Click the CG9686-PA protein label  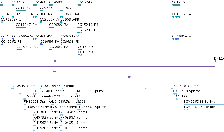click(50, 42)
